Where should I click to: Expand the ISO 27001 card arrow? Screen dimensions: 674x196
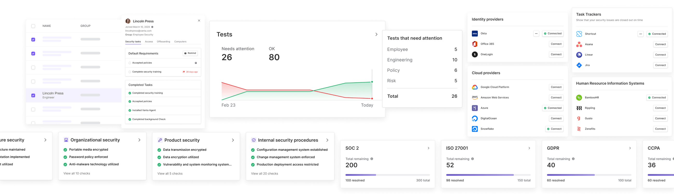(x=529, y=148)
